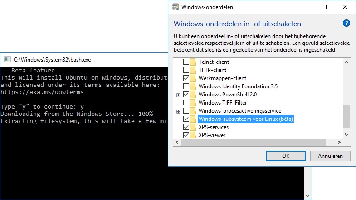
Task: Click folder icon beside Windows PowerShell 2.0
Action: pos(193,95)
